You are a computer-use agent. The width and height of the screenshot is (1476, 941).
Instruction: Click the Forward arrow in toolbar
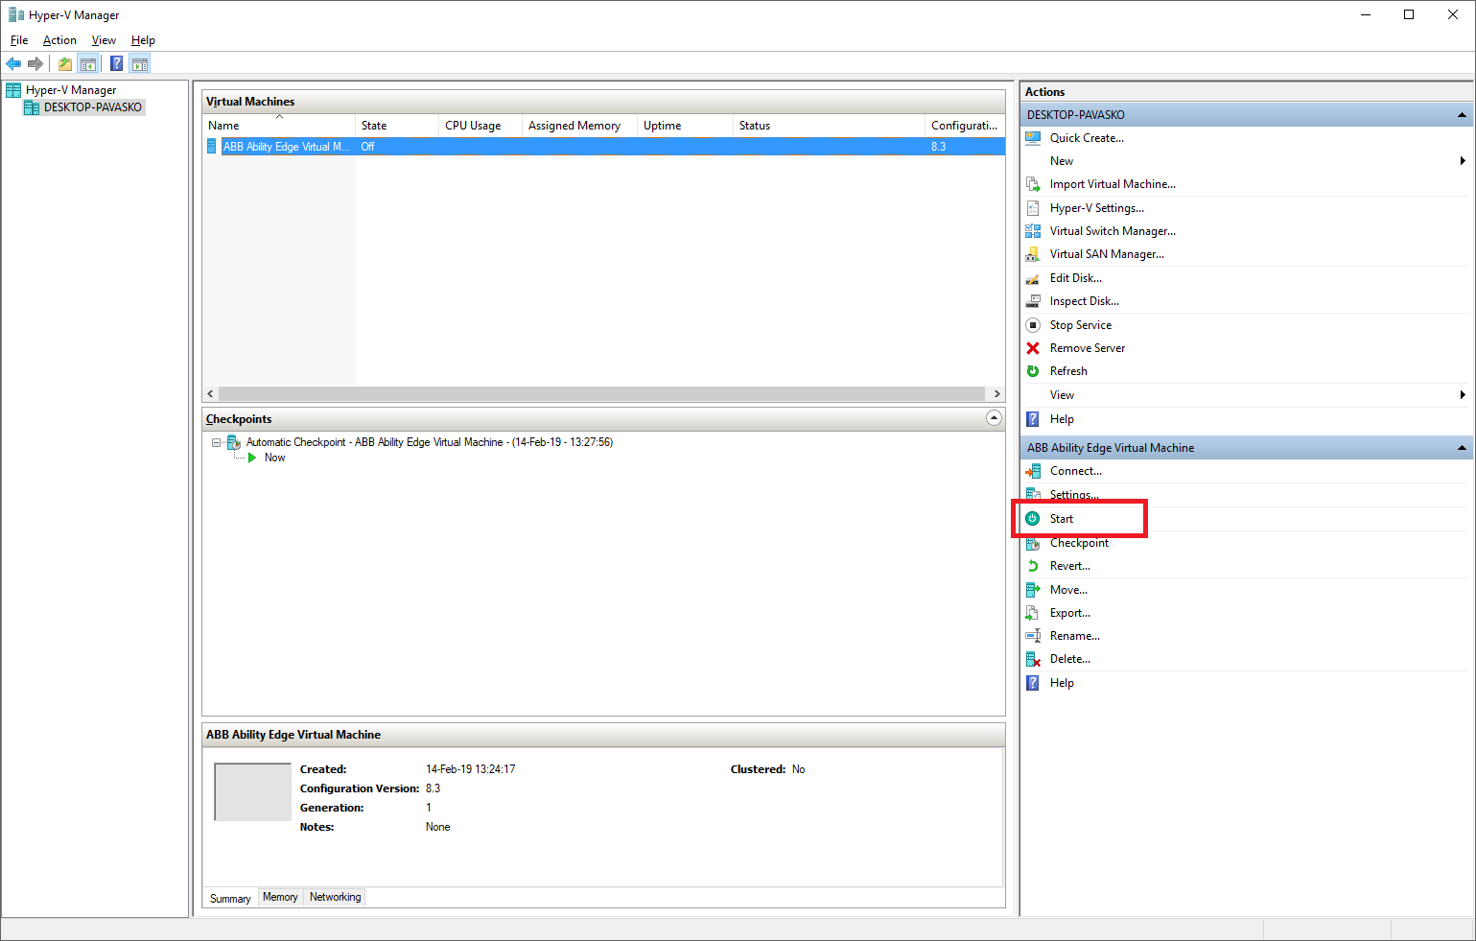[35, 64]
